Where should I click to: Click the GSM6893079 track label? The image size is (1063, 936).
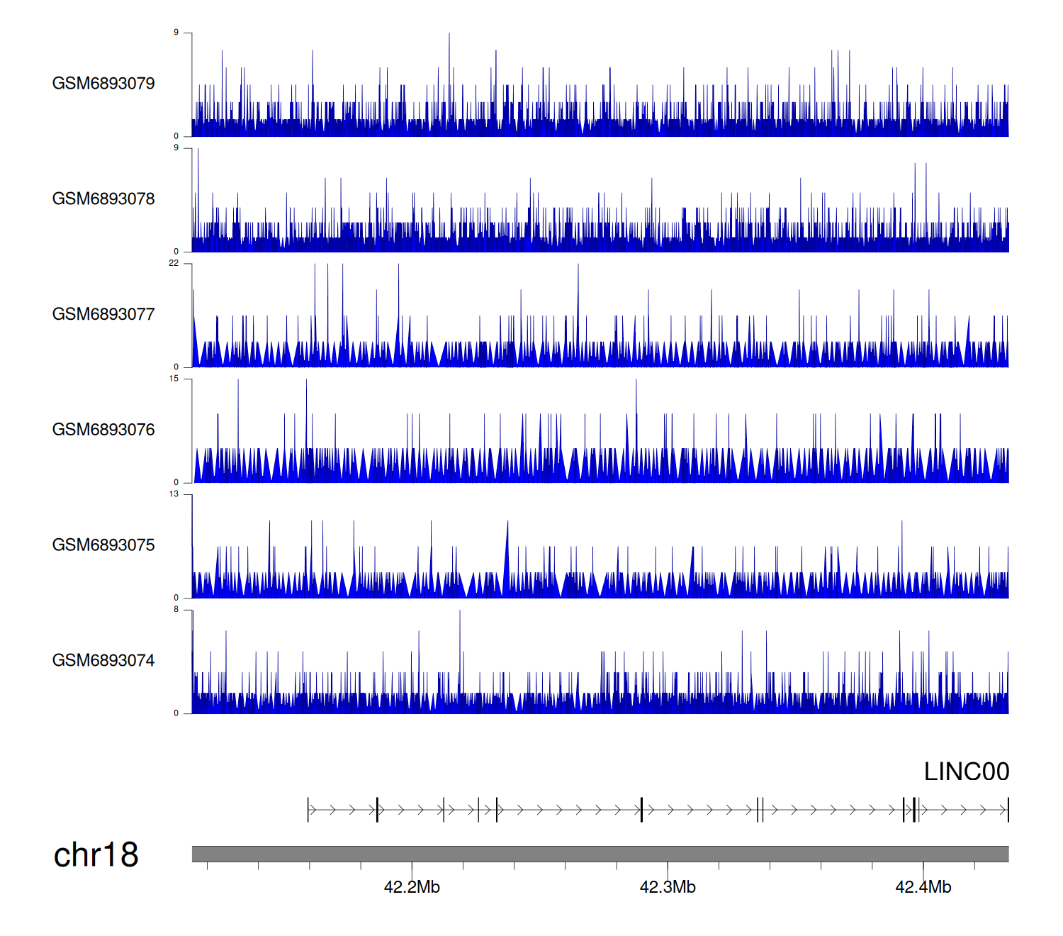point(103,84)
